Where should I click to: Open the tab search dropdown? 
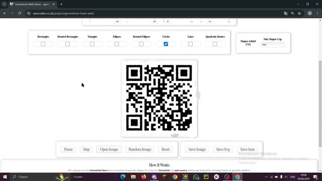point(4,4)
